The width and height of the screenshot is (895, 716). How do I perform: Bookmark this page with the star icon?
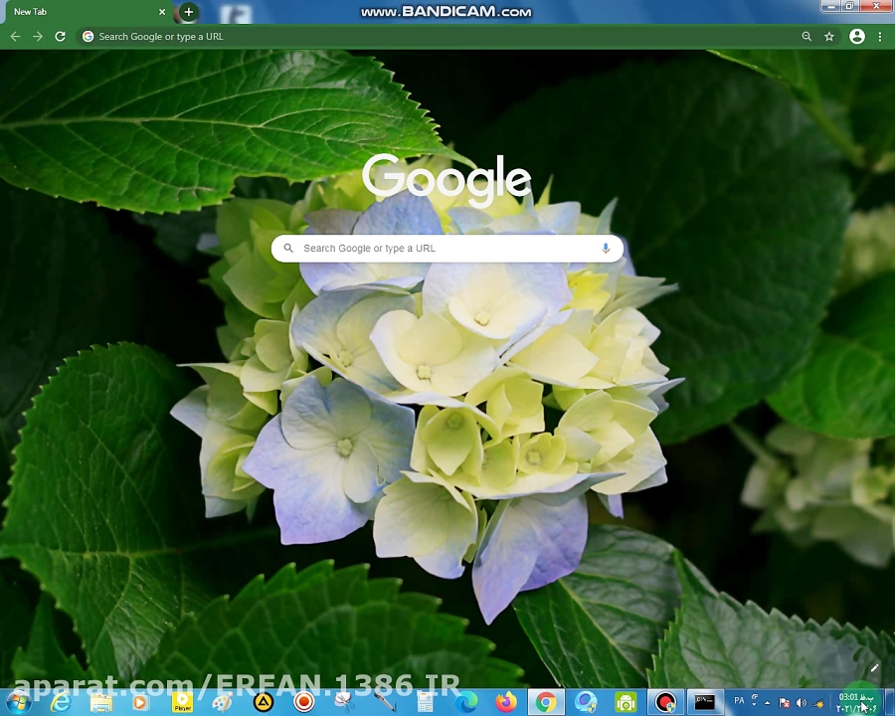(x=829, y=37)
